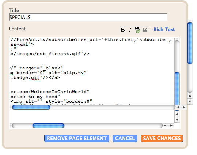Click SAVE CHANGES
197x155 pixels.
[162, 138]
